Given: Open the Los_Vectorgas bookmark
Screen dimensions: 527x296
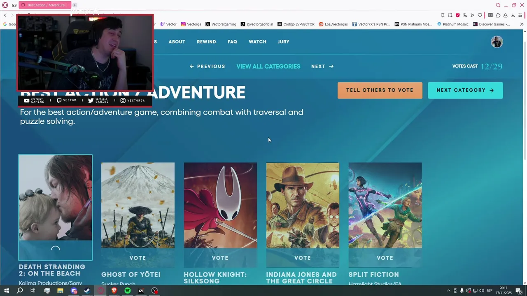Looking at the screenshot, I should [333, 24].
